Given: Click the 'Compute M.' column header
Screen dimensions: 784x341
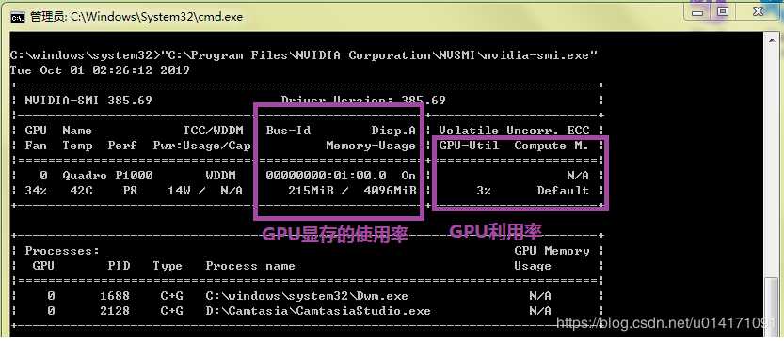Looking at the screenshot, I should (x=552, y=146).
